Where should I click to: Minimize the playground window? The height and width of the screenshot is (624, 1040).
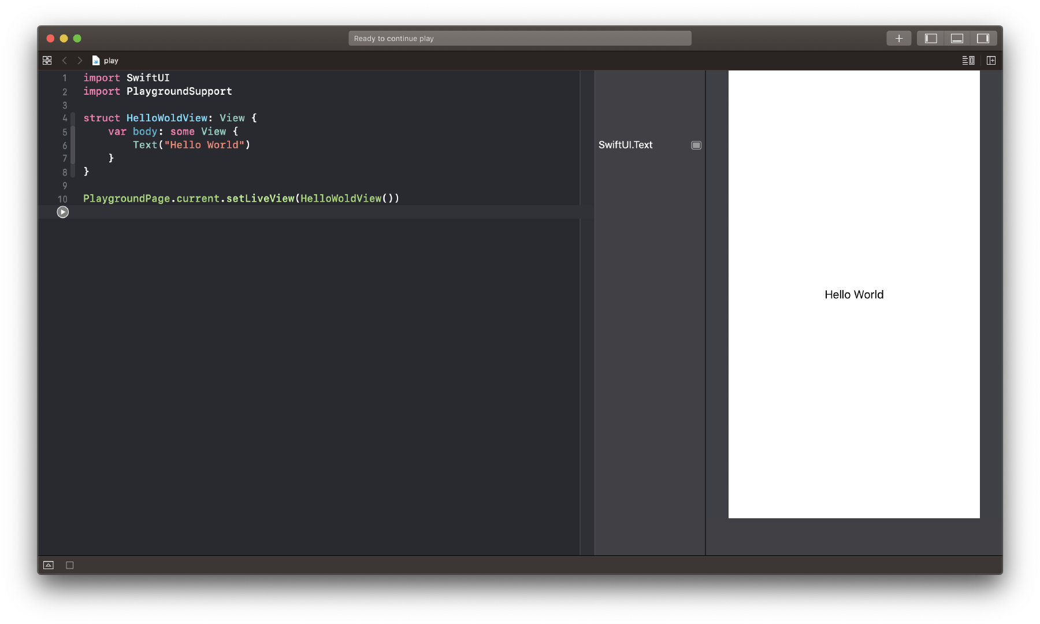coord(64,38)
